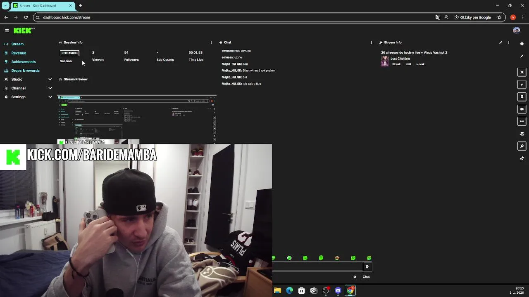The image size is (529, 297).
Task: Open a new browser tab
Action: 80,6
